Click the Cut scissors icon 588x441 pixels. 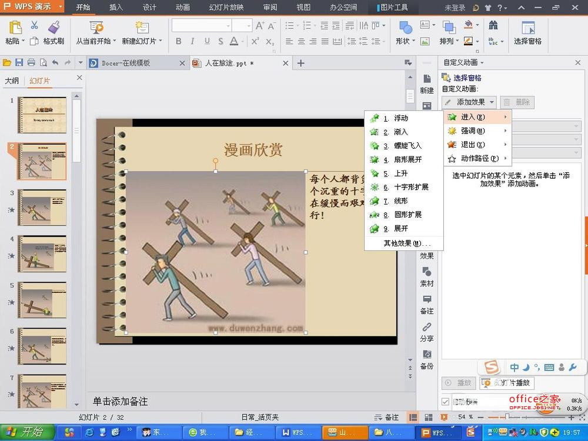click(x=34, y=25)
